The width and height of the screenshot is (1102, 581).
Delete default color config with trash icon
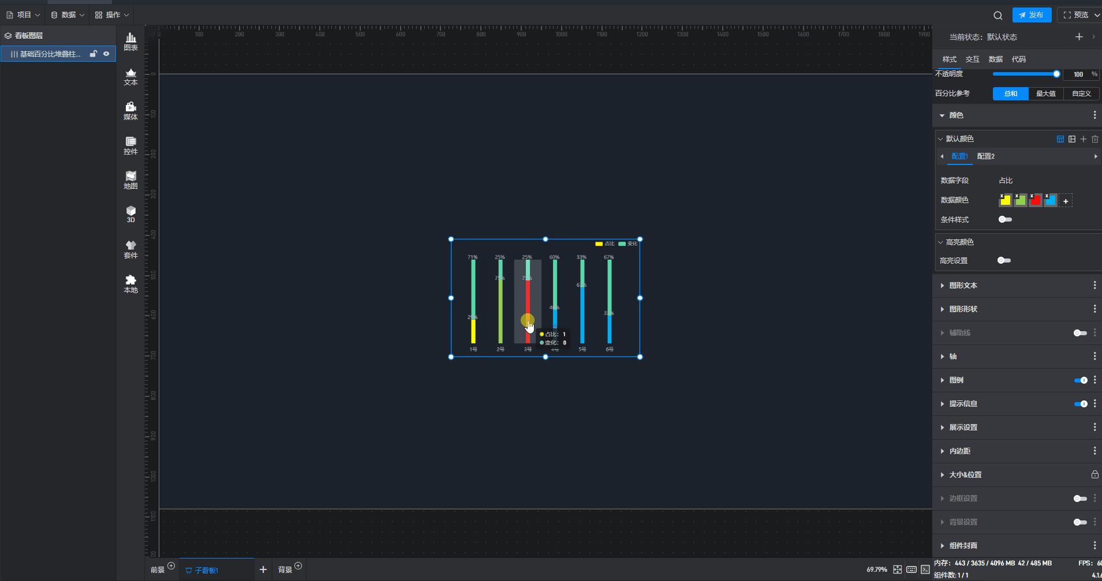click(1094, 139)
